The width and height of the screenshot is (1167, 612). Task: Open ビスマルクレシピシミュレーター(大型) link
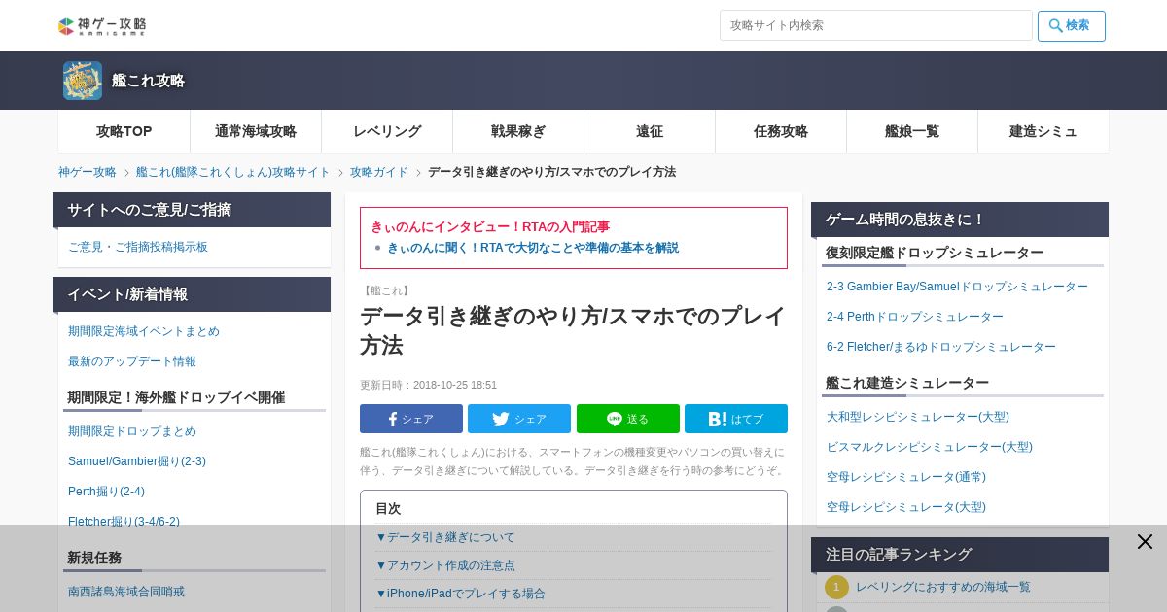pyautogui.click(x=930, y=447)
